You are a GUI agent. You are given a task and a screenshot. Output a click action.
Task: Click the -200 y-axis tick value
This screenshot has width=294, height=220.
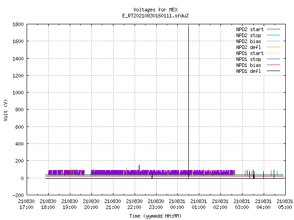[x=18, y=195]
